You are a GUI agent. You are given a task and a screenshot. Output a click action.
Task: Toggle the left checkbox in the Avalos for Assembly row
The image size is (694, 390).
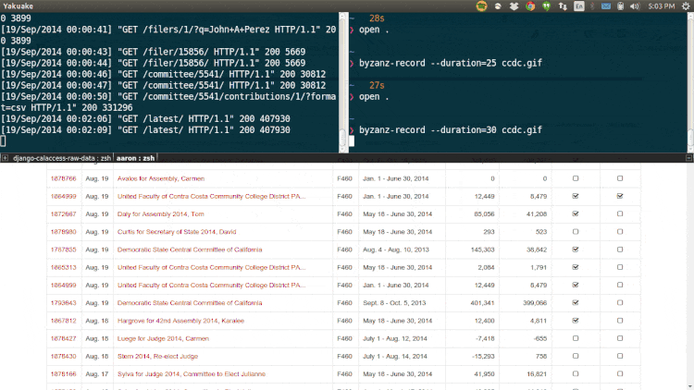tap(576, 178)
